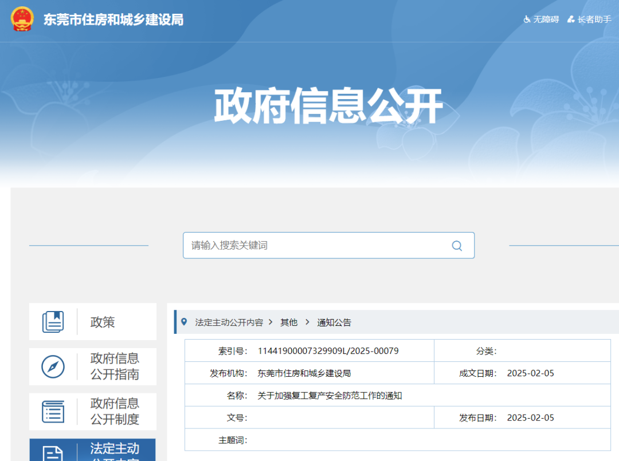Click the breadcrumb location pin icon
Image resolution: width=619 pixels, height=461 pixels.
point(184,322)
